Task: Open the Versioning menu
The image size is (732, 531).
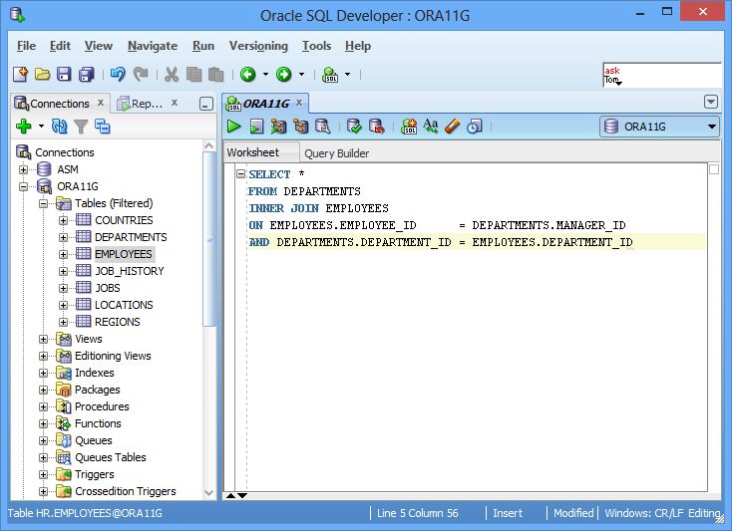Action: pos(258,46)
